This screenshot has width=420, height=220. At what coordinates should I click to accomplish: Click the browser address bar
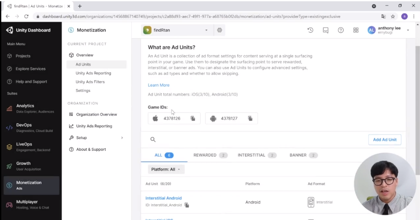pos(191,17)
